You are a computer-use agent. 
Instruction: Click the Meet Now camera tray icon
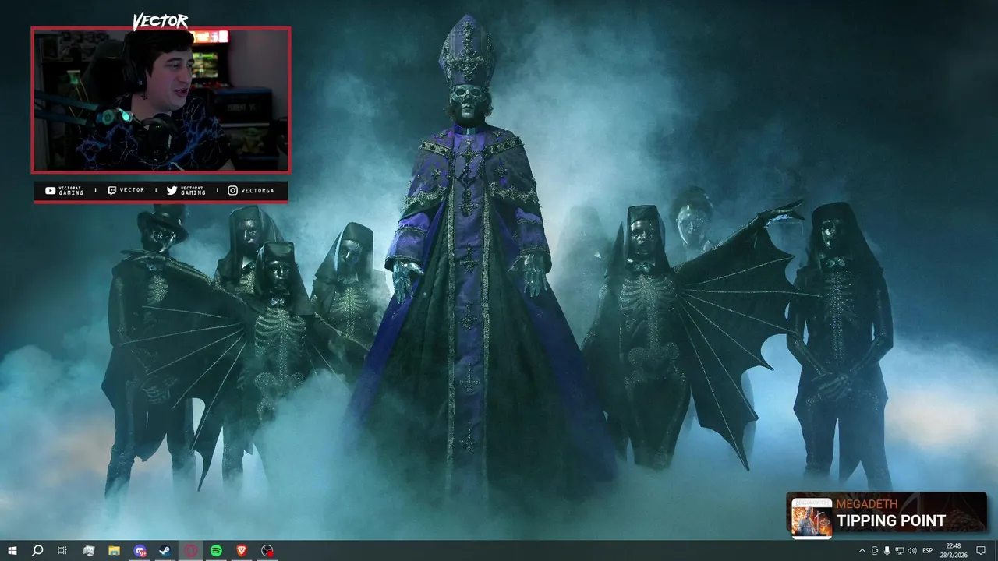pos(874,551)
